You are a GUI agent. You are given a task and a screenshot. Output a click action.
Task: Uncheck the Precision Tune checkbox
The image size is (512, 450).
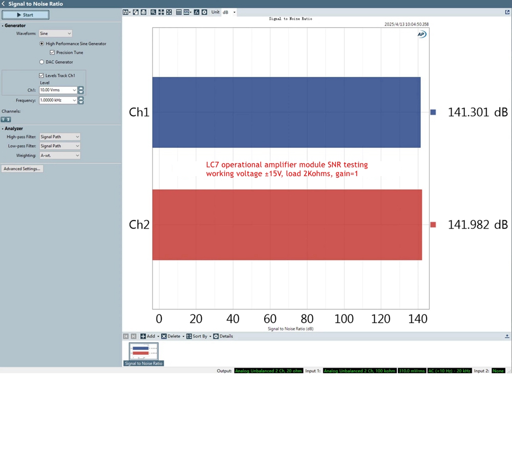(x=52, y=53)
